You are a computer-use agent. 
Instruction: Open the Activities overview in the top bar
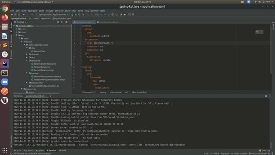tap(6, 2)
